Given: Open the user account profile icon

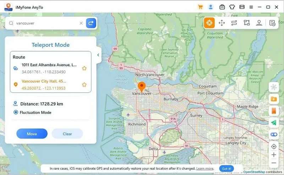Looking at the screenshot, I should [211, 7].
